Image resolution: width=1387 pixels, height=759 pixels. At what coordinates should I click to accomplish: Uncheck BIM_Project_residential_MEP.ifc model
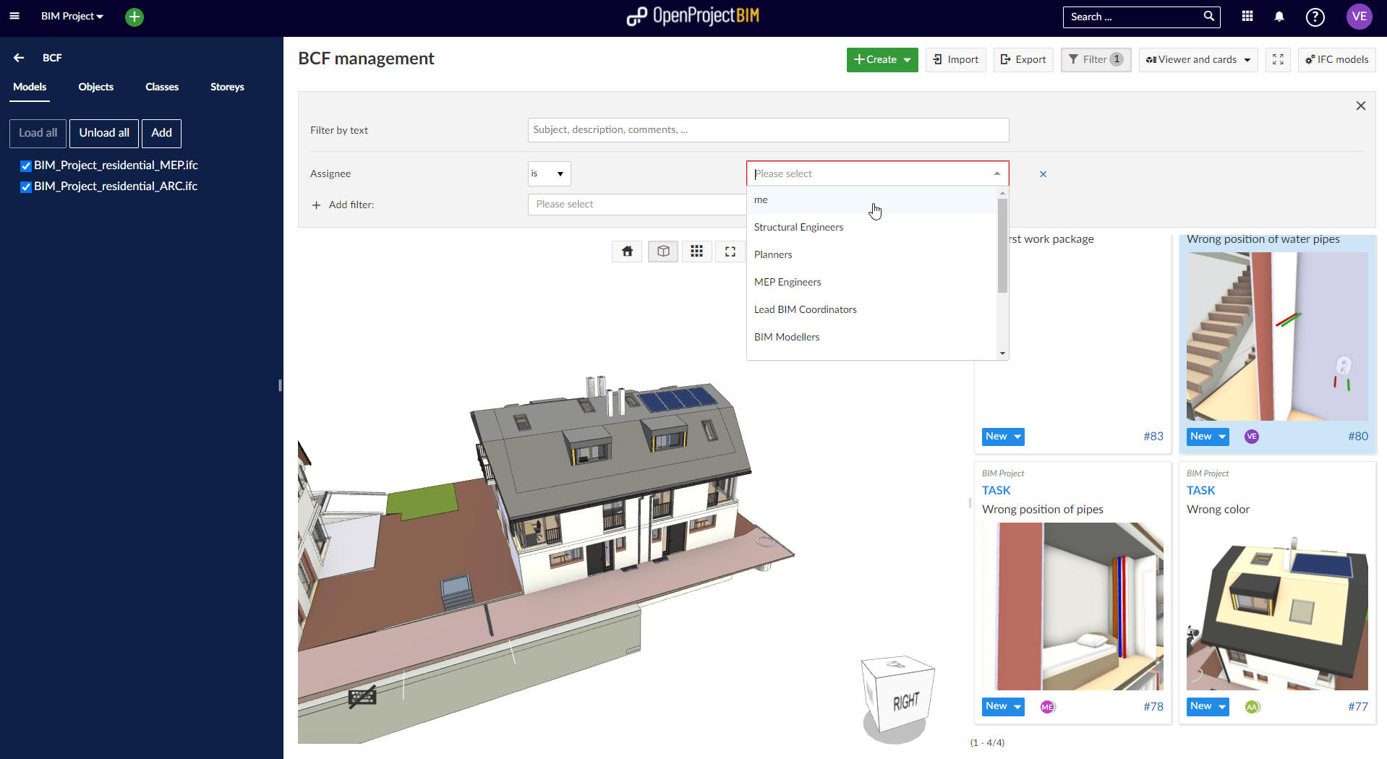click(x=25, y=166)
